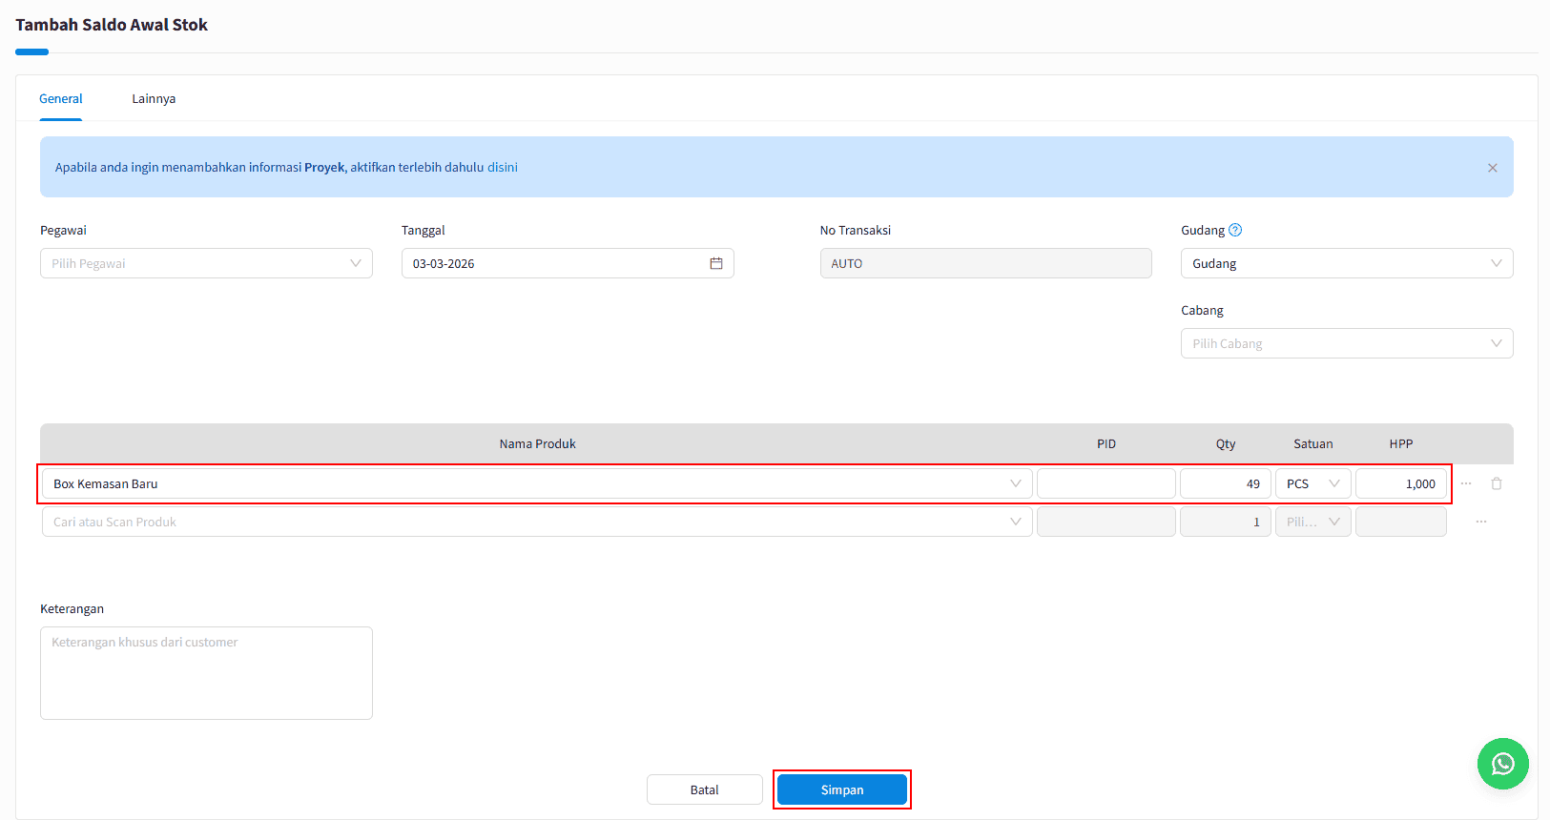
Task: Select the General tab
Action: 61,99
